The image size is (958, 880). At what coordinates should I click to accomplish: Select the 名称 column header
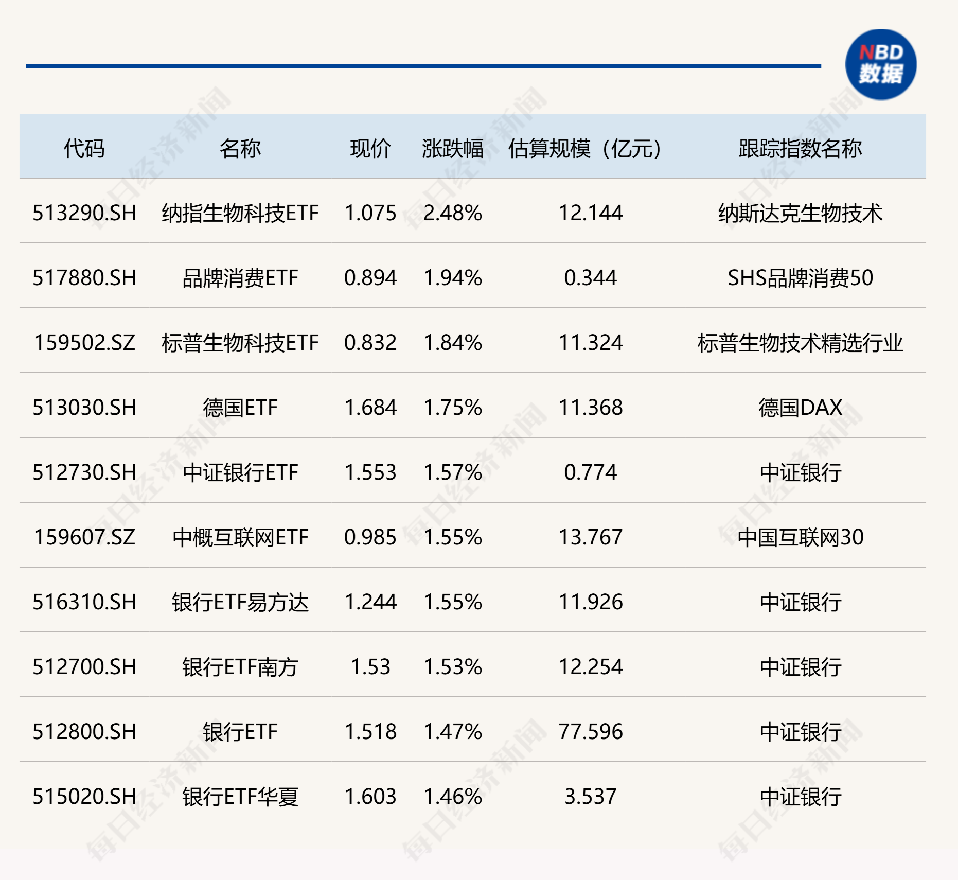240,148
